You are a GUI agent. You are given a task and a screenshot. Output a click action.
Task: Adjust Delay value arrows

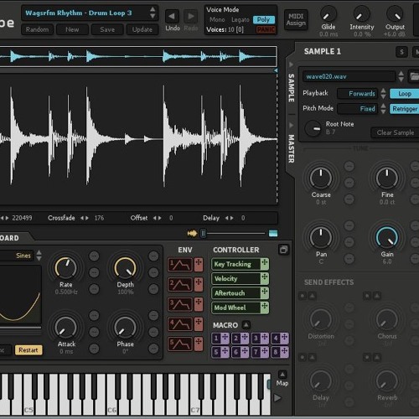(x=229, y=218)
